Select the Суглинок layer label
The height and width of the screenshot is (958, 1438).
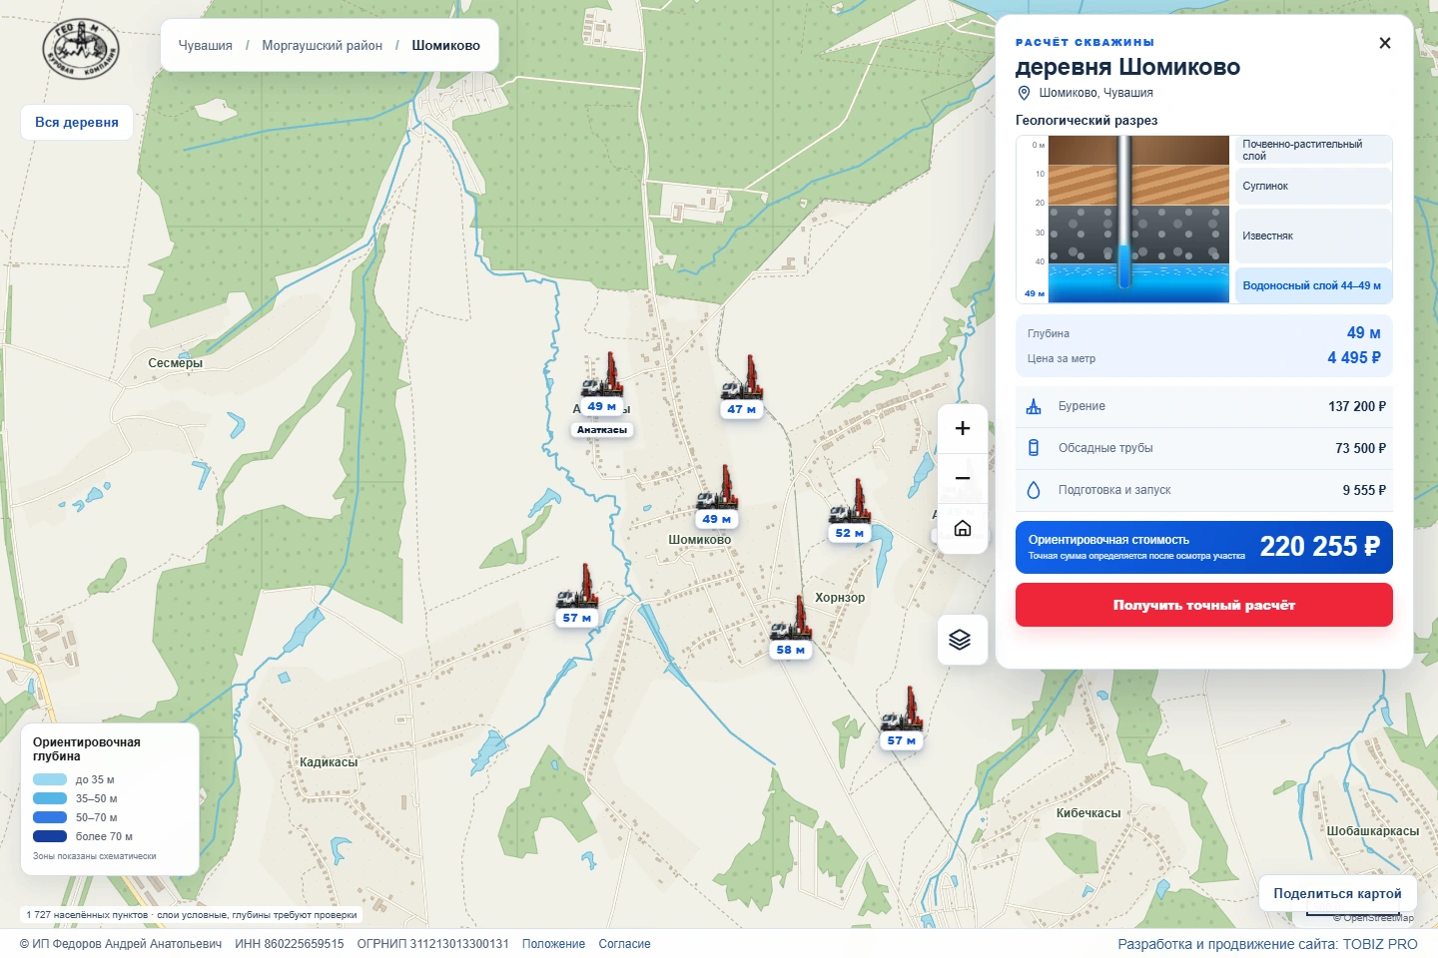click(1314, 186)
